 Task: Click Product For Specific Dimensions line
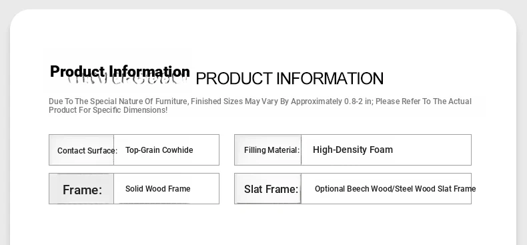tap(108, 110)
